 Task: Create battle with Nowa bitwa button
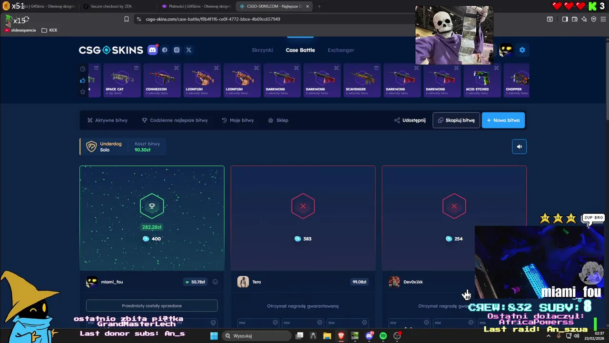pos(503,120)
